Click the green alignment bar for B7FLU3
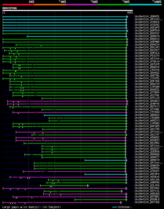This screenshot has width=164, height=209. tap(84, 98)
